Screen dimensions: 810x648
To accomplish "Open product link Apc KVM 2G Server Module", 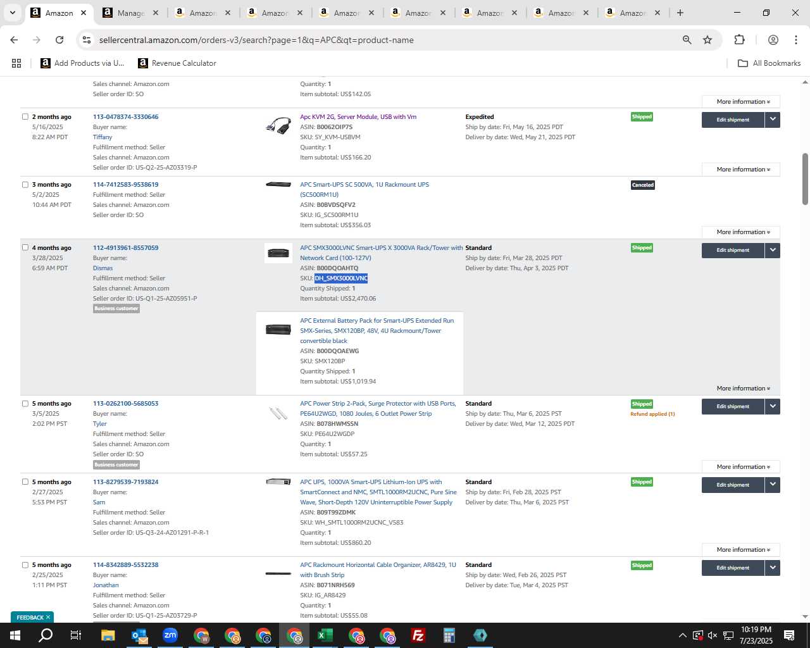I will 358,116.
